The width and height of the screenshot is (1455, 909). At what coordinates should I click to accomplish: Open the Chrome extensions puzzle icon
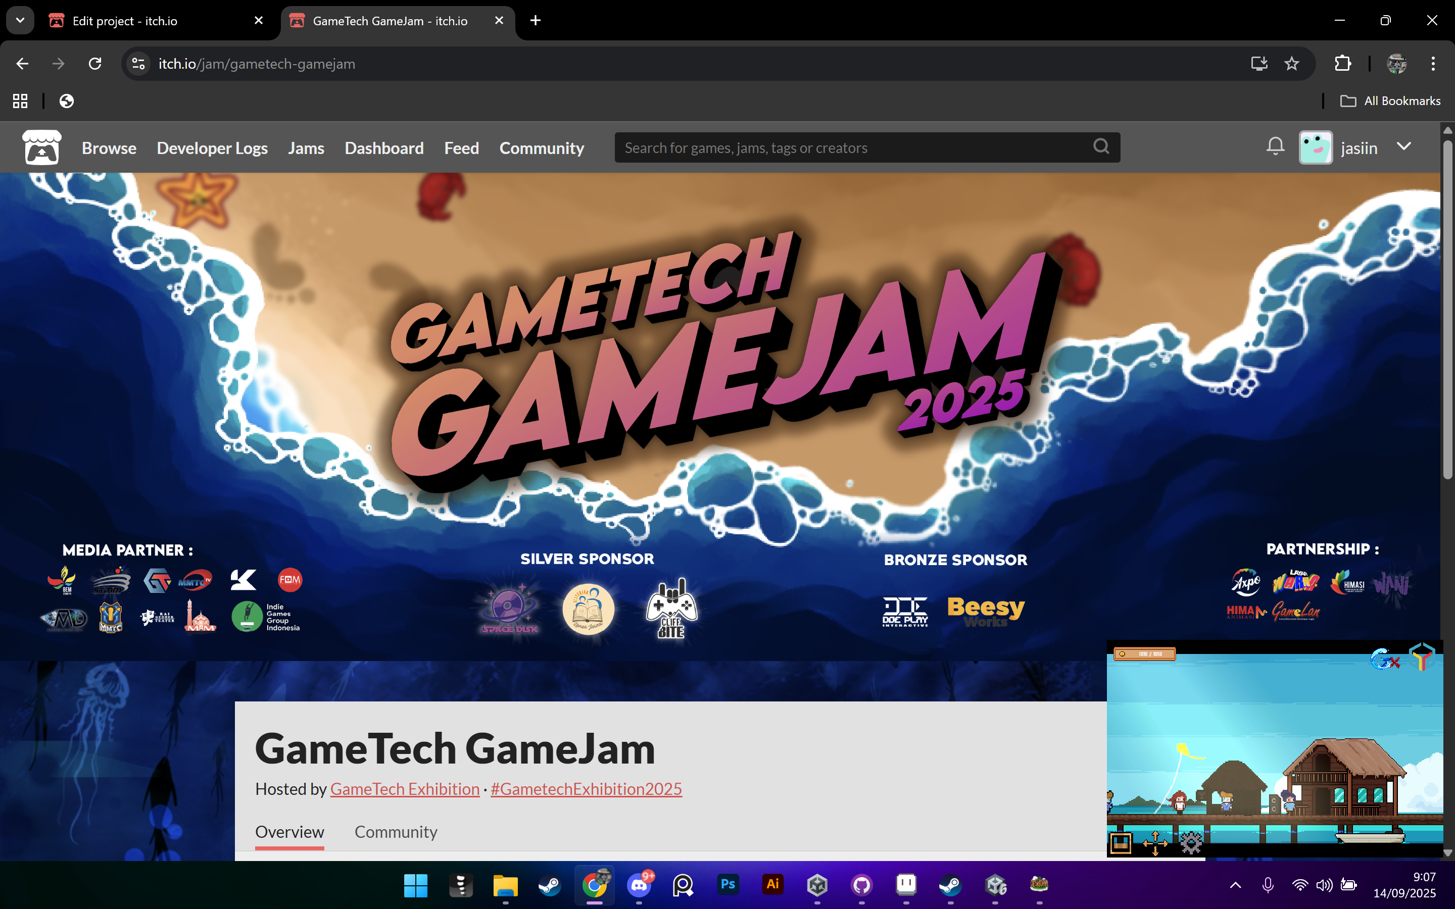1342,64
